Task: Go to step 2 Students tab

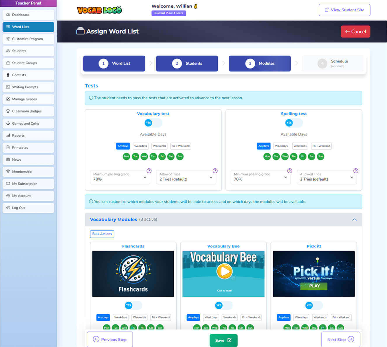Action: 187,64
